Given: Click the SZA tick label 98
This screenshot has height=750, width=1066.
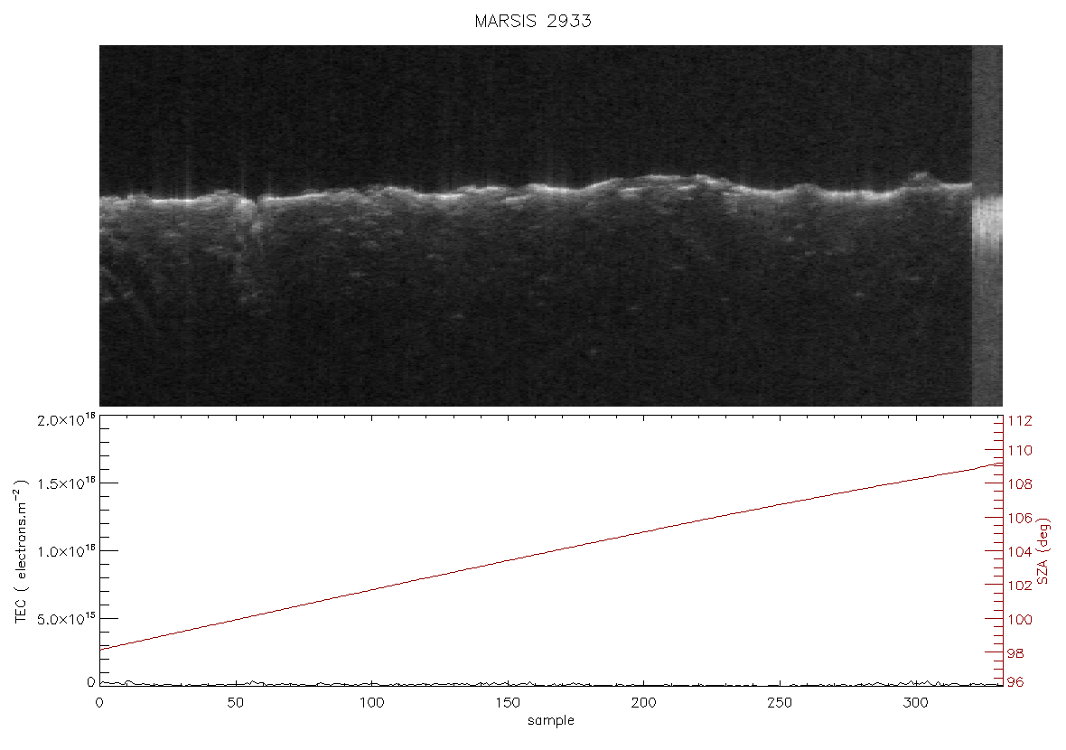Looking at the screenshot, I should pyautogui.click(x=1015, y=653).
